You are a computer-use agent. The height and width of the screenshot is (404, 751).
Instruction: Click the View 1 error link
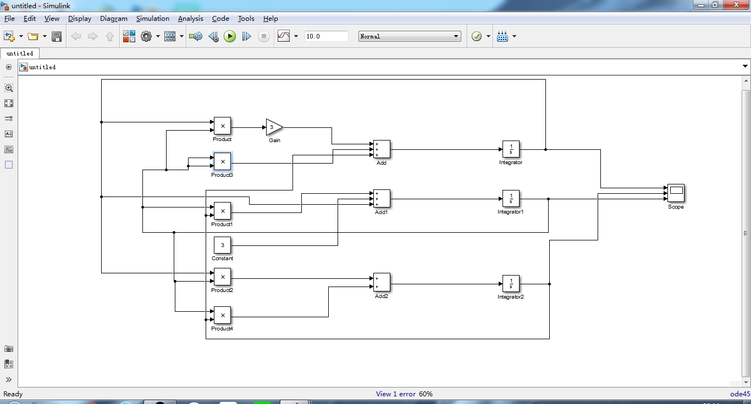coord(395,394)
